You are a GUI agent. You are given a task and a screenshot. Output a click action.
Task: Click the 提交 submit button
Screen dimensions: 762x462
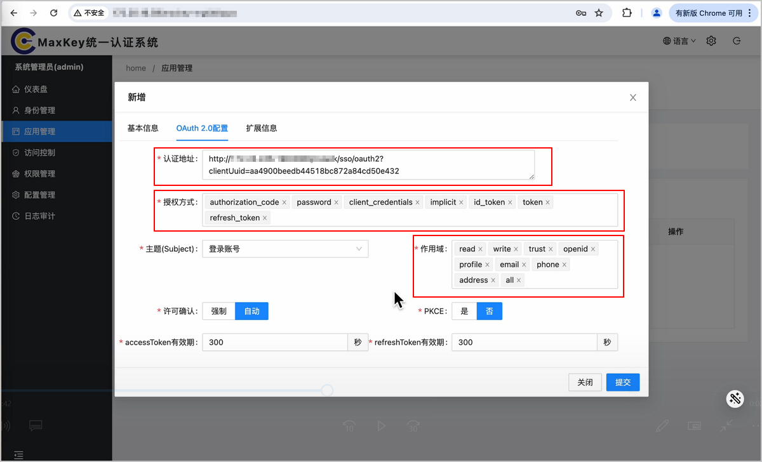pos(623,382)
